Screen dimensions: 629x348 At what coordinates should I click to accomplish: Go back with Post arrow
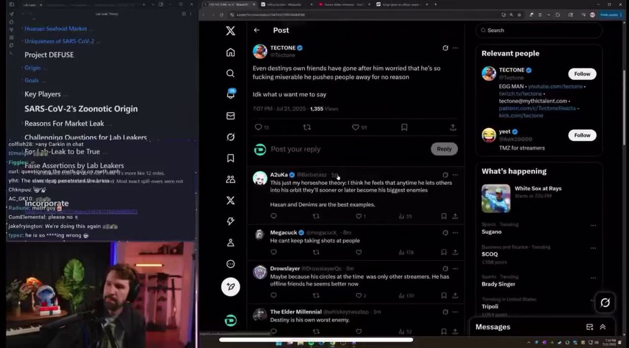[257, 30]
